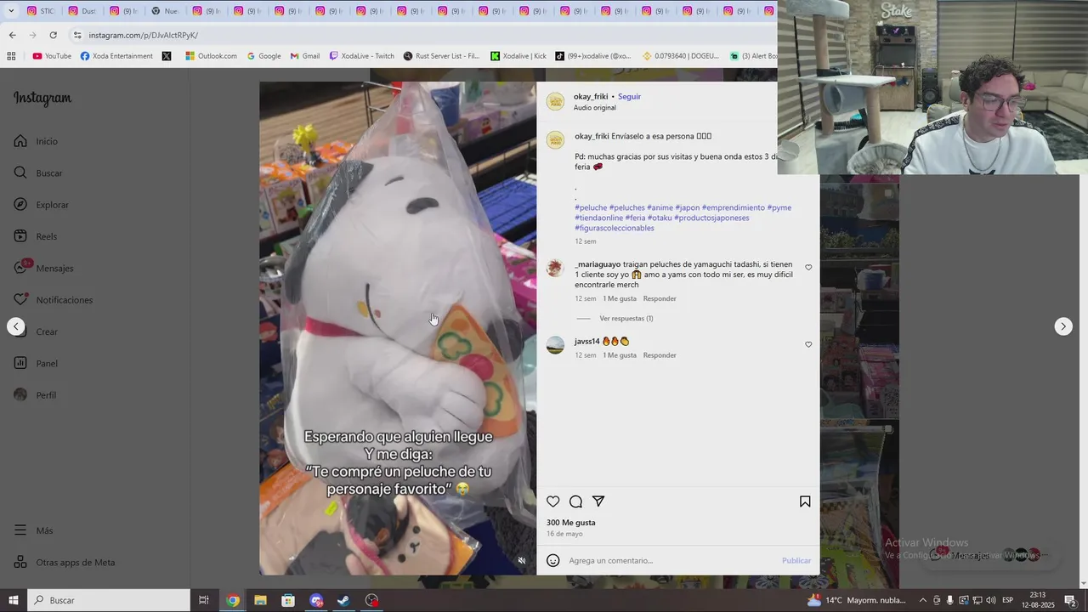1088x612 pixels.
Task: Open Xoda Entertainment bookmark
Action: pos(116,56)
